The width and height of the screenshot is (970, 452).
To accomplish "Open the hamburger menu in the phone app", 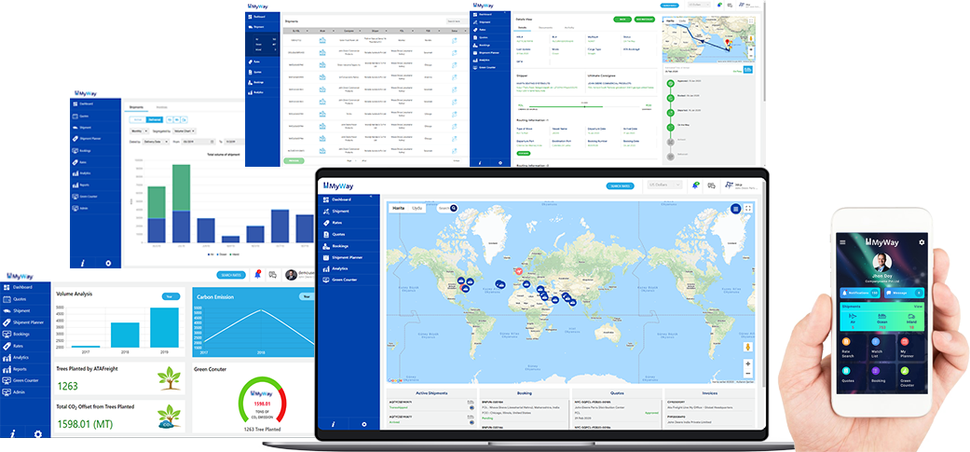I will 842,242.
